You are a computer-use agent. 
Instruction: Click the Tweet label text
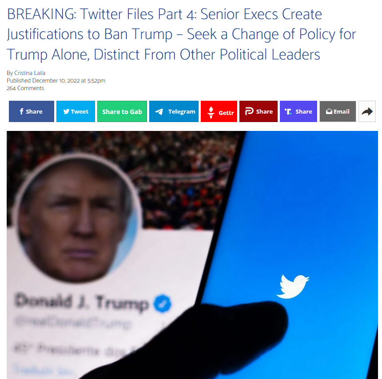click(x=80, y=111)
